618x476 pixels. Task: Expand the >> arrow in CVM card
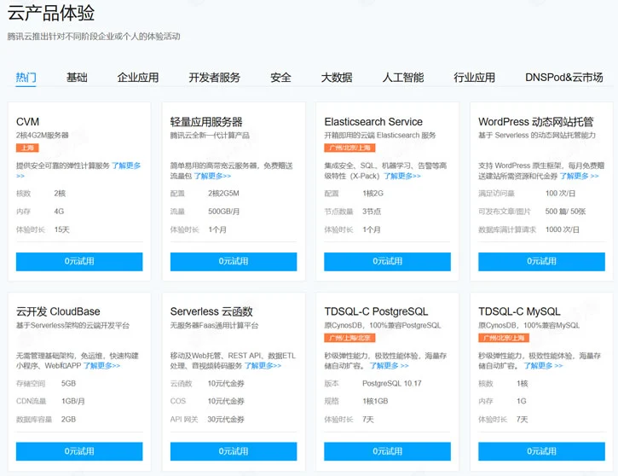(20, 177)
